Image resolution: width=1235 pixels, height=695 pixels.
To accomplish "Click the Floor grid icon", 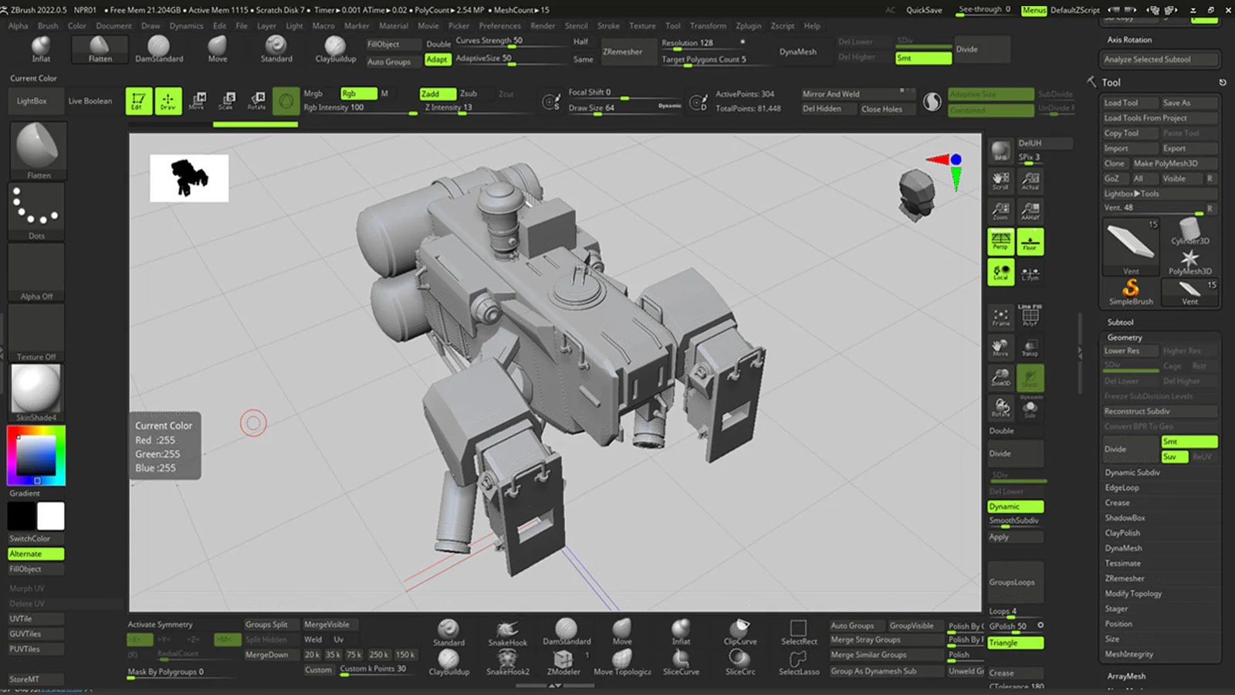I will click(x=1030, y=241).
